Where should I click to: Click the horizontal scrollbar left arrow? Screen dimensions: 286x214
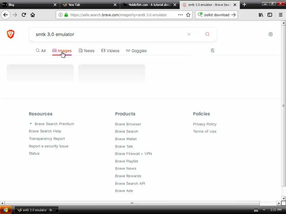[2, 203]
